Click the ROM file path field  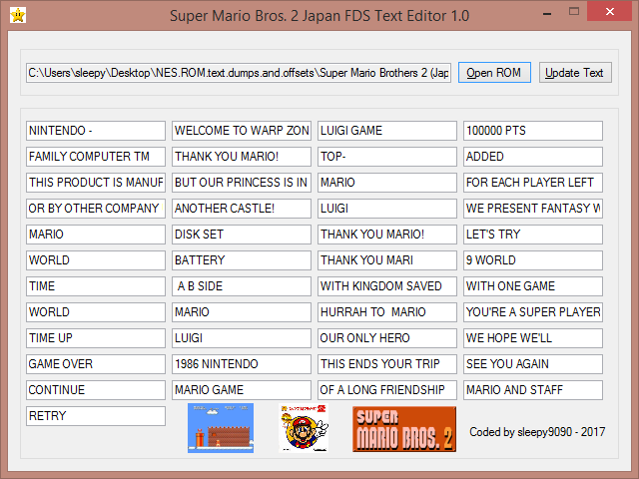[x=239, y=73]
